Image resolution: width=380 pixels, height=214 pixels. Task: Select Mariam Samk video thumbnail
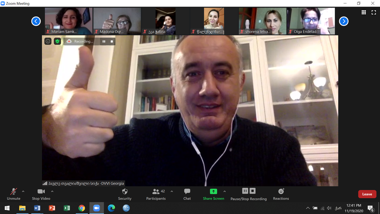tap(68, 21)
